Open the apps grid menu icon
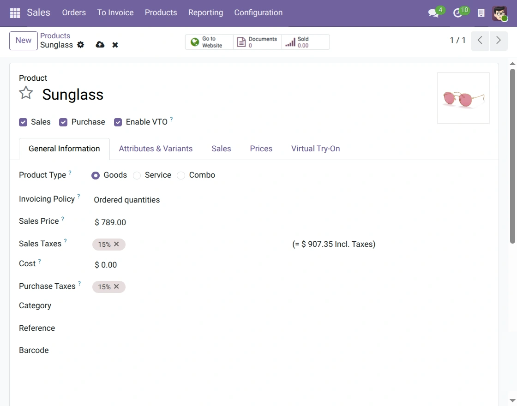Viewport: 517px width, 406px height. pos(15,13)
